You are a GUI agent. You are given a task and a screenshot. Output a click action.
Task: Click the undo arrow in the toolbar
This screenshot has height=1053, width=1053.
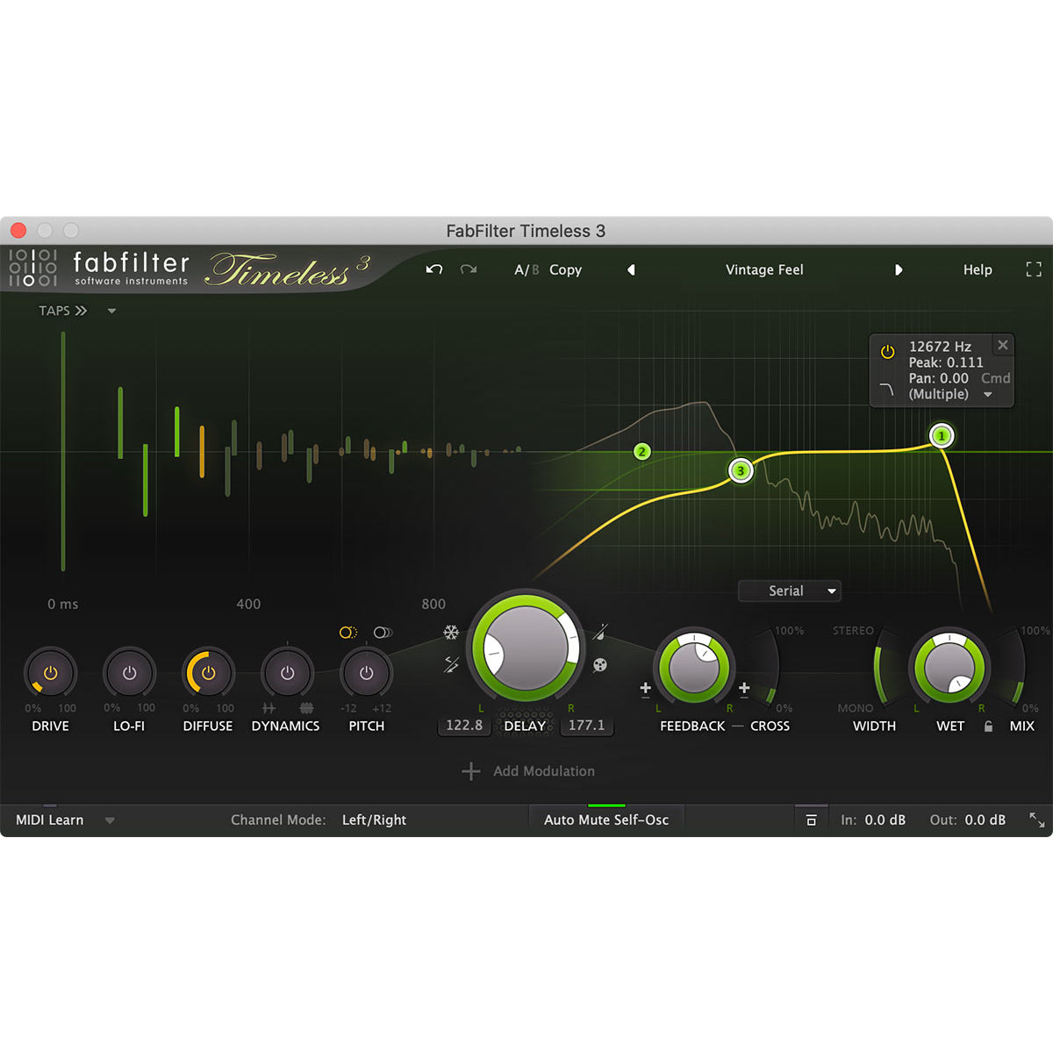(x=433, y=269)
